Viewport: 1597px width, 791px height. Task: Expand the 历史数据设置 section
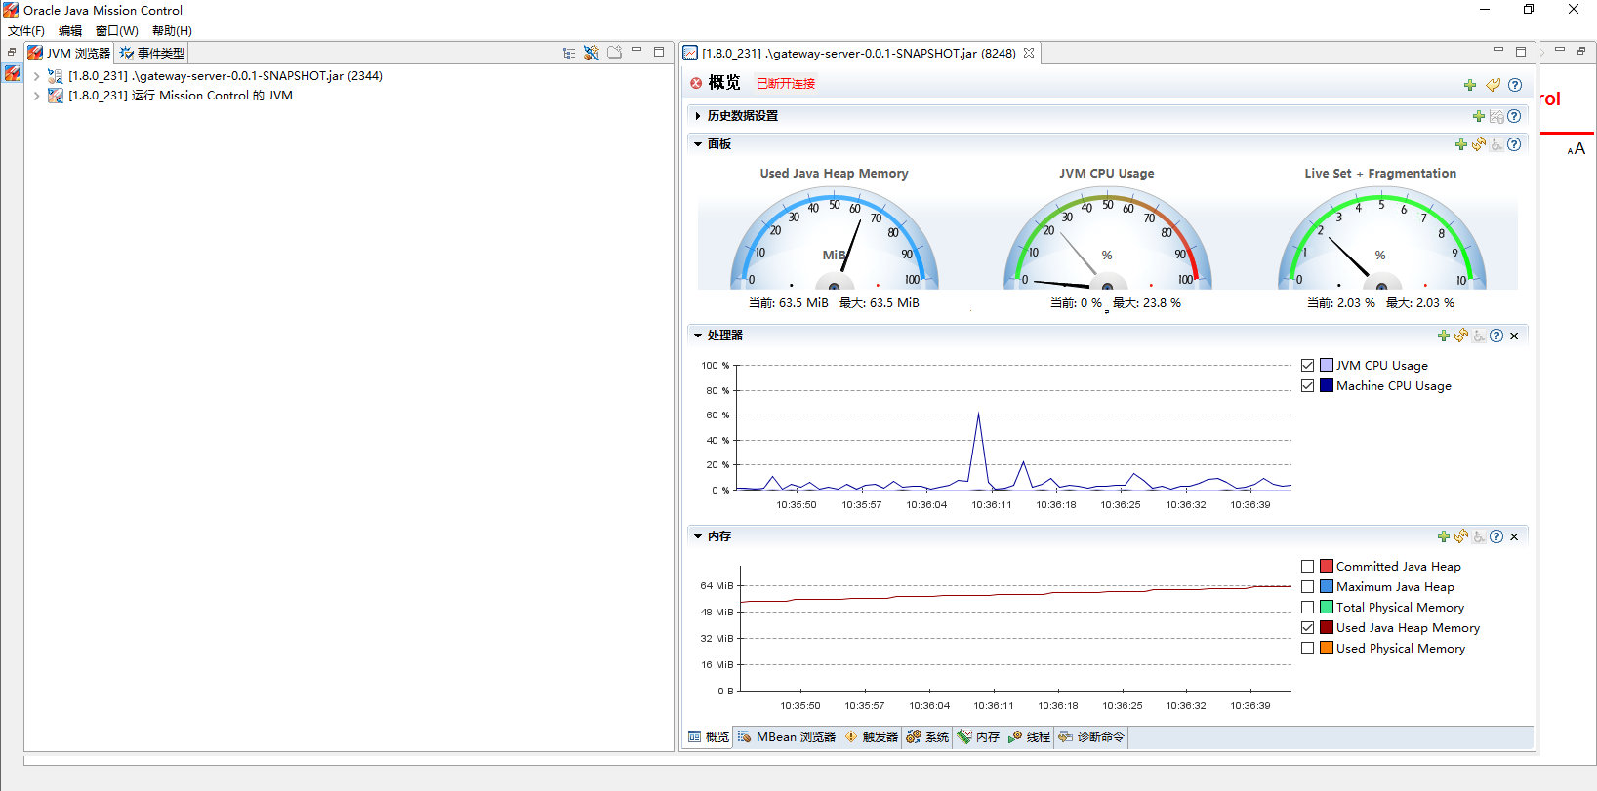698,116
